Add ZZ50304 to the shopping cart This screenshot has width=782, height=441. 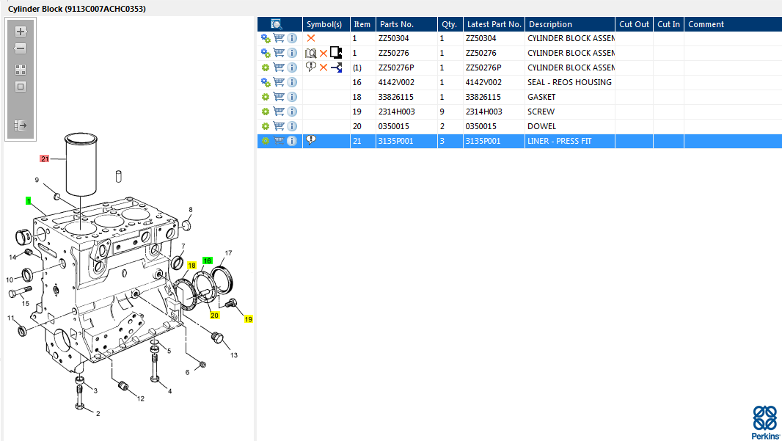click(279, 38)
